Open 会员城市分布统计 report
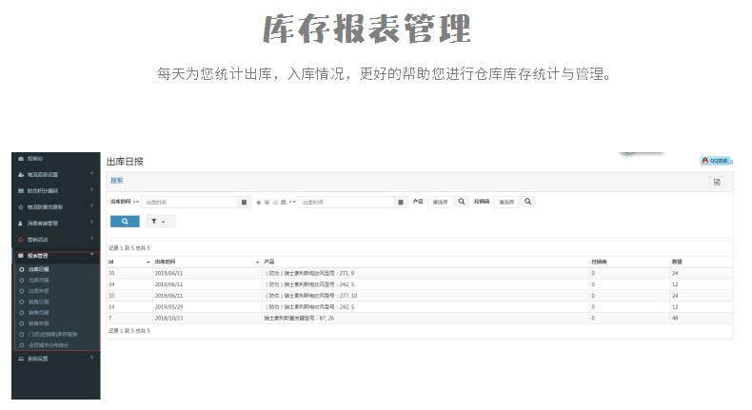 point(49,345)
